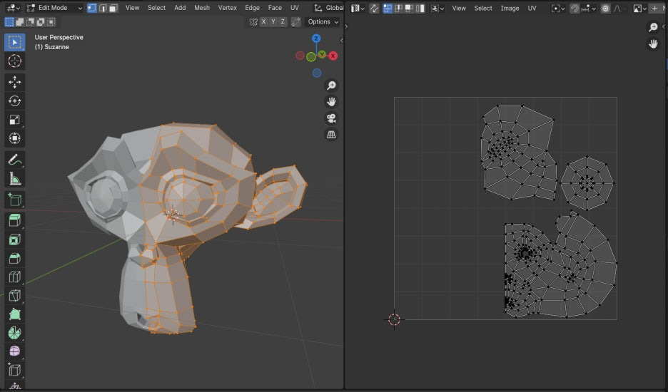Enable UV vertex selection mode

click(388, 8)
